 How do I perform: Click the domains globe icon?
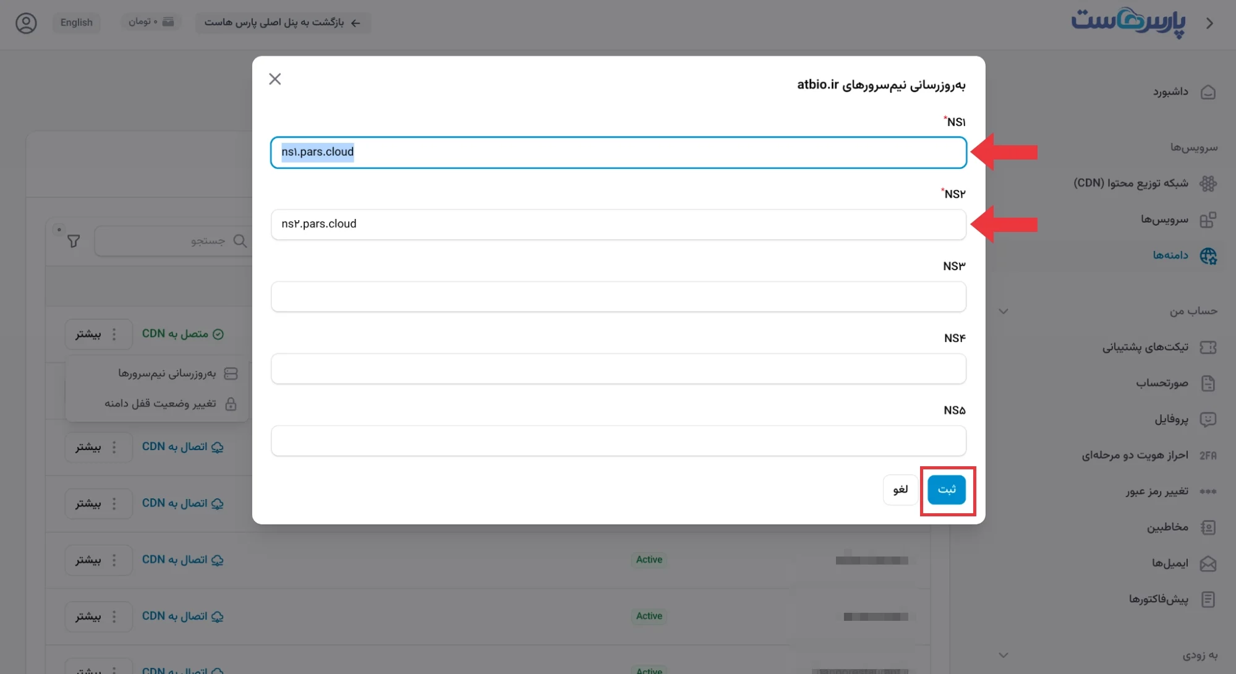pyautogui.click(x=1208, y=255)
